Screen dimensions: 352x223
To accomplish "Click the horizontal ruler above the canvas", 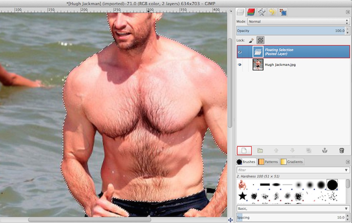I will tap(114, 10).
